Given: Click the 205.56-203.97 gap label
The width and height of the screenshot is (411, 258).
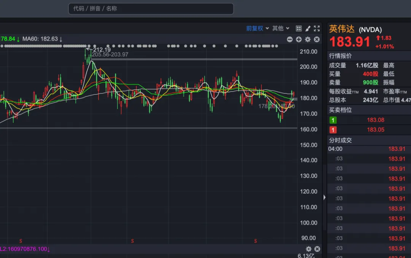Looking at the screenshot, I should [x=110, y=54].
